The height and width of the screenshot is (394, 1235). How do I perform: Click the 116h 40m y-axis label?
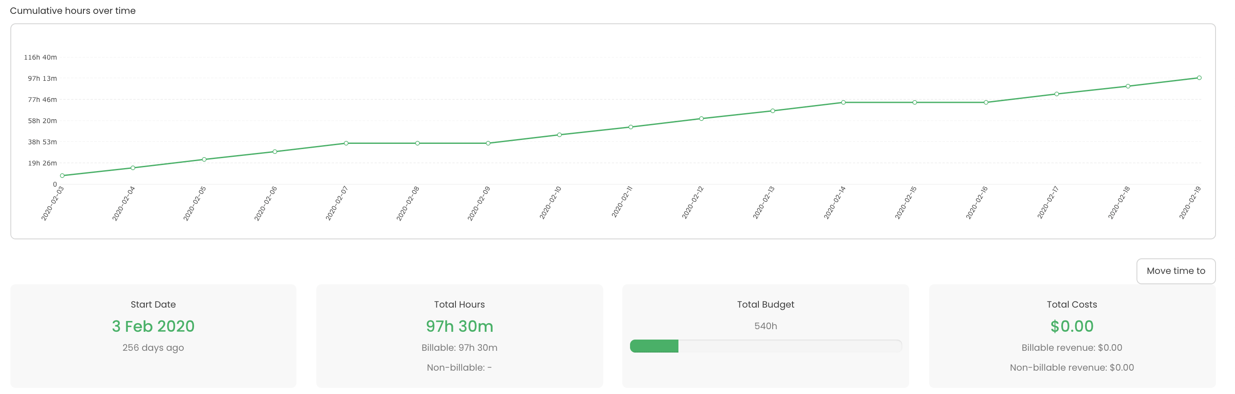40,57
